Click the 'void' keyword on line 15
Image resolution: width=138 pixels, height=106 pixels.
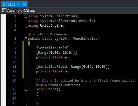(40, 89)
